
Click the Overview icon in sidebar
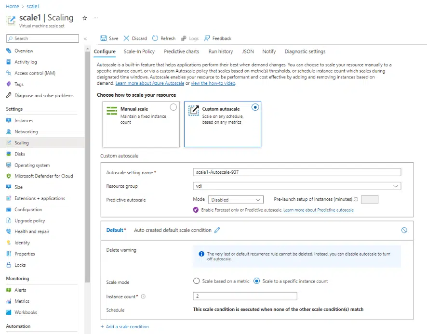click(x=9, y=51)
